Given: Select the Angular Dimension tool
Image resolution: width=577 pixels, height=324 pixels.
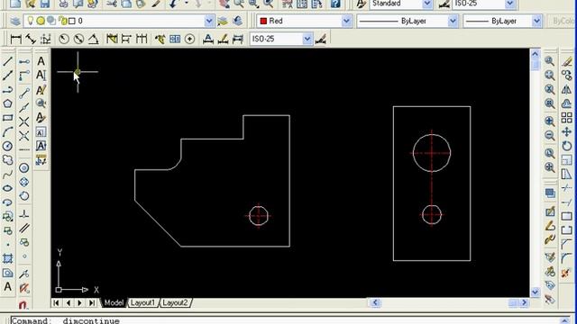Looking at the screenshot, I should 93,39.
